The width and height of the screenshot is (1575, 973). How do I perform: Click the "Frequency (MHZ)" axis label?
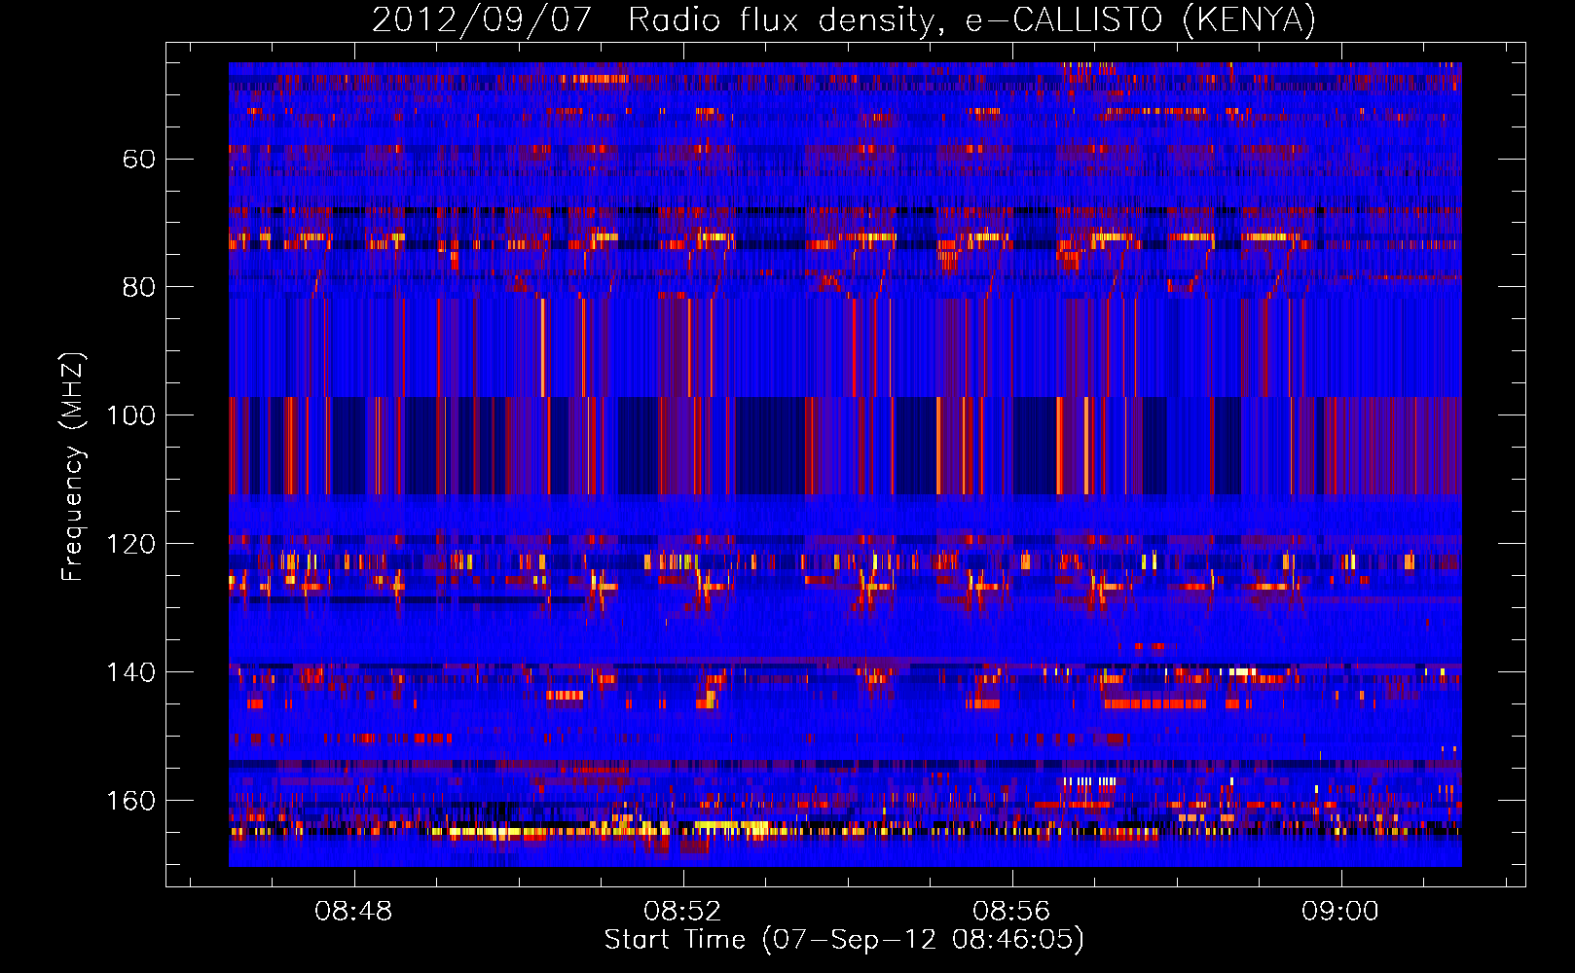coord(73,467)
